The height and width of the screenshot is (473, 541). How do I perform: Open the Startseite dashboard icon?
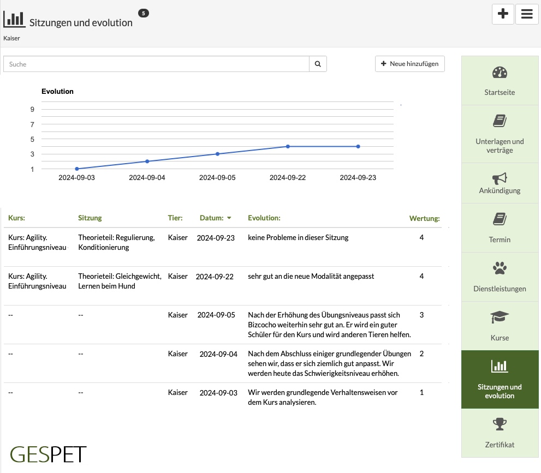pos(500,73)
